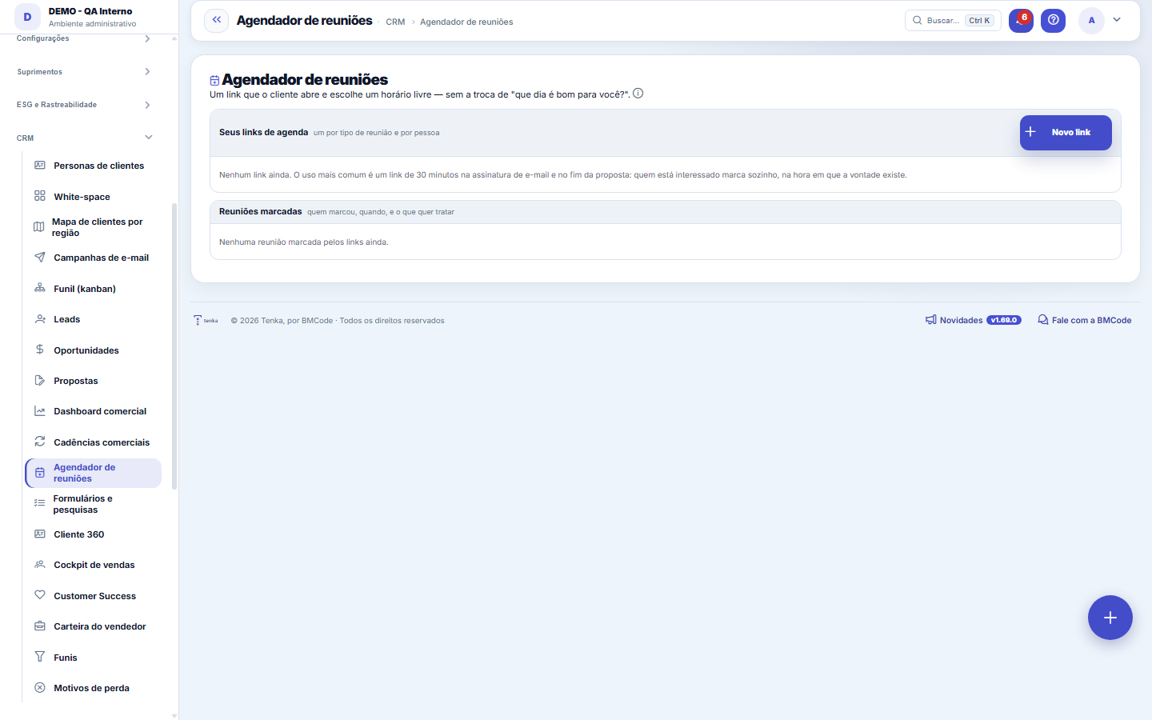Expand ESG e Rastreabilidade section
Viewport: 1152px width, 720px height.
[84, 105]
